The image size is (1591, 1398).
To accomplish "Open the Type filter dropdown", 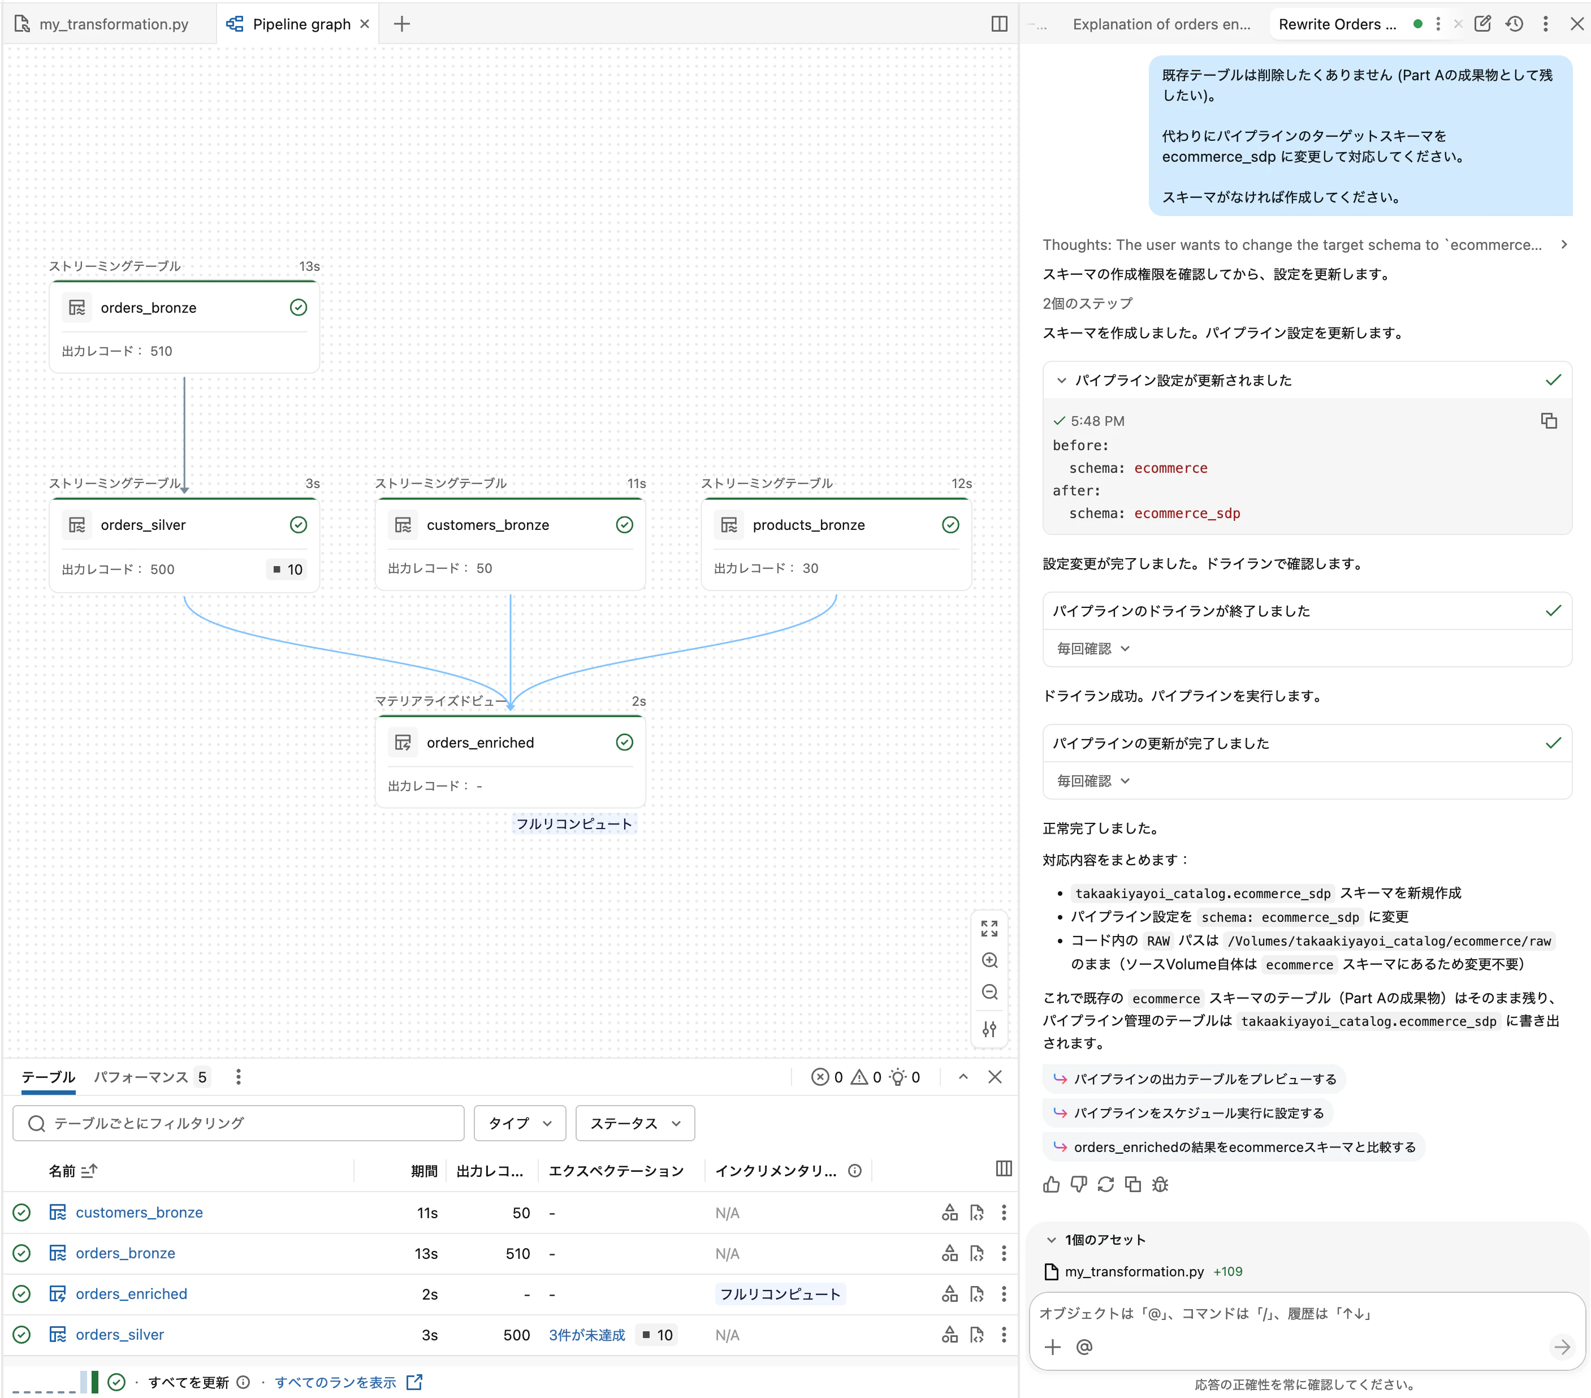I will click(x=519, y=1123).
